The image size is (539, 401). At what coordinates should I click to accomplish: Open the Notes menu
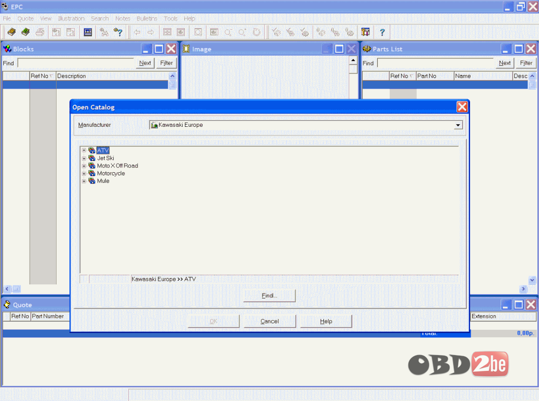123,18
